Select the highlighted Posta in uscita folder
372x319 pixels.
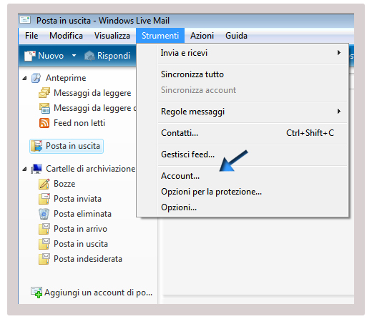(x=67, y=146)
